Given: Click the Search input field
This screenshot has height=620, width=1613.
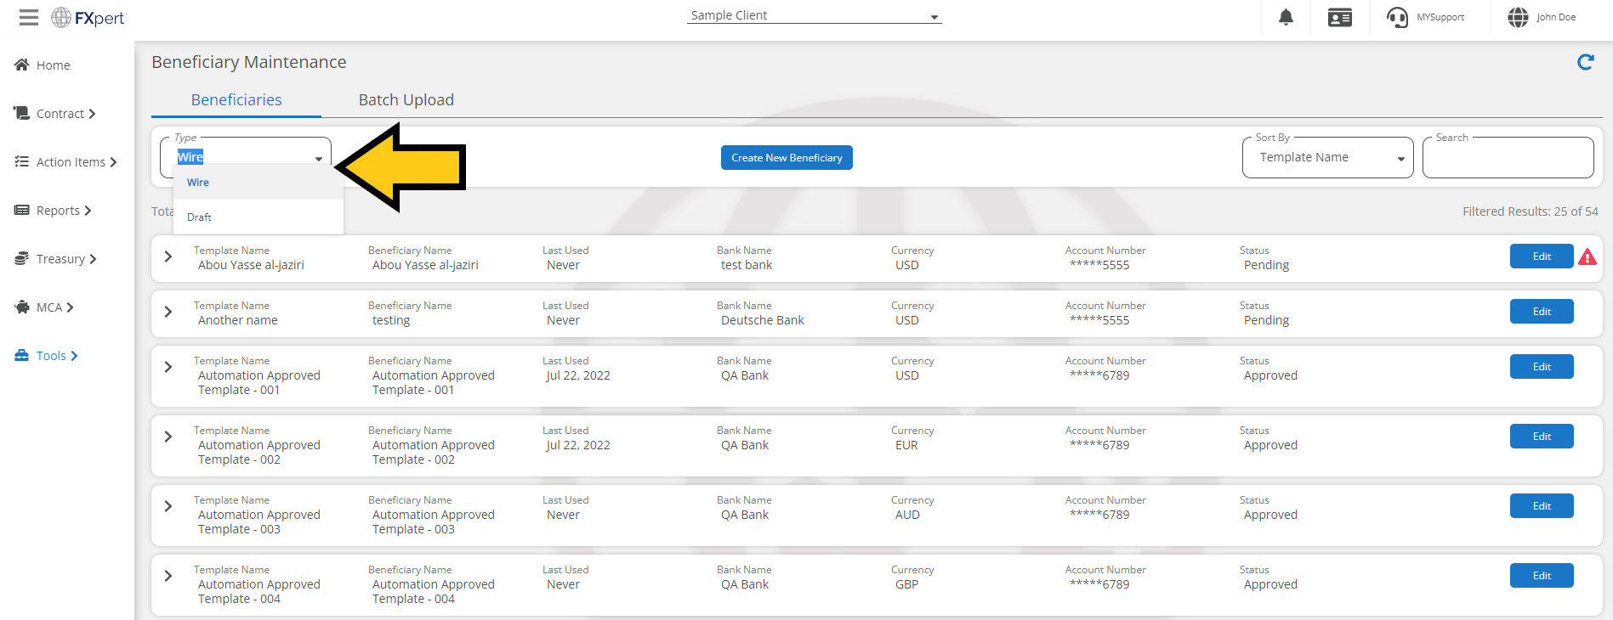Looking at the screenshot, I should click(1508, 158).
